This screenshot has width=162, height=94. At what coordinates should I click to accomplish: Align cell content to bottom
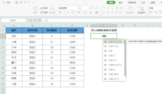click(x=112, y=8)
